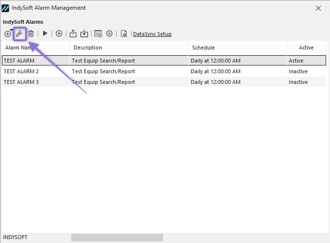The height and width of the screenshot is (243, 330).
Task: Click the second circled plus icon
Action: 59,34
